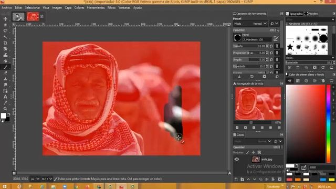Open the zoom percentage dropdown in status bar
The image size is (336, 189).
pos(47,178)
